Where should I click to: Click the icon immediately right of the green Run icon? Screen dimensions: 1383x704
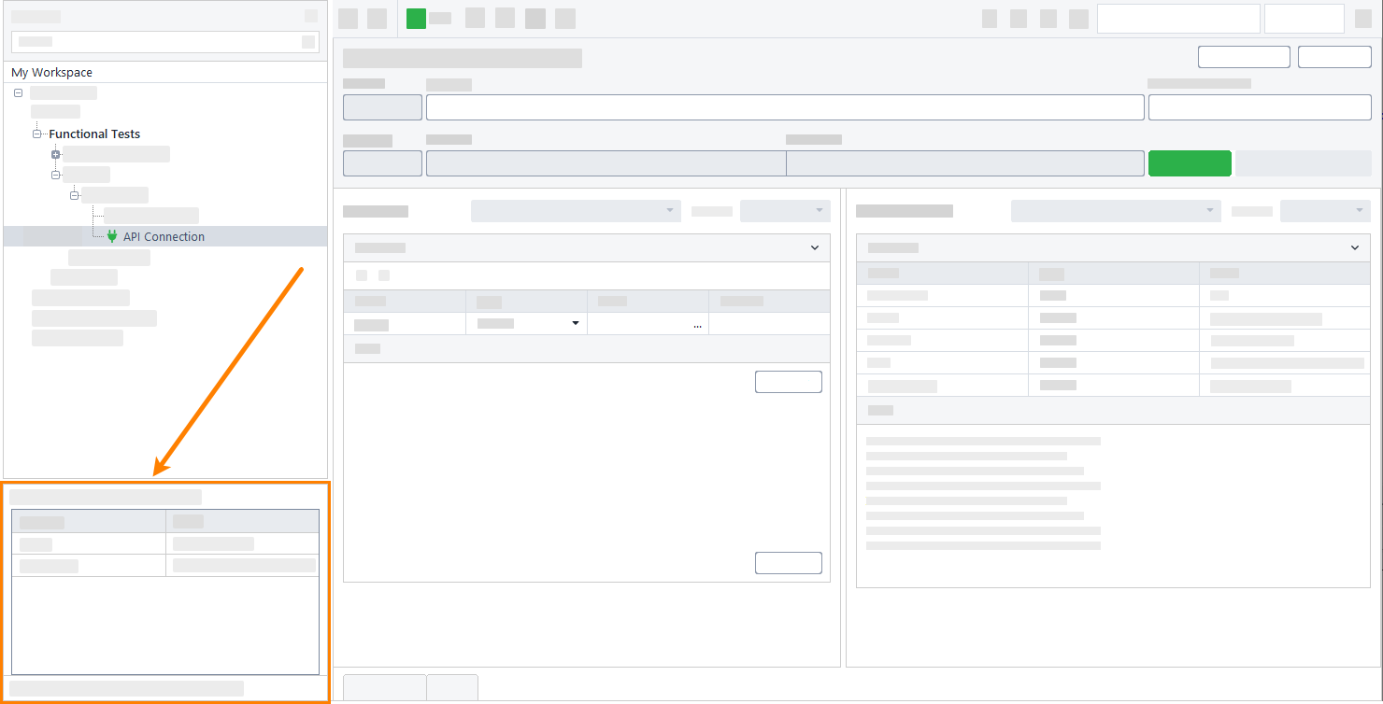pos(440,18)
